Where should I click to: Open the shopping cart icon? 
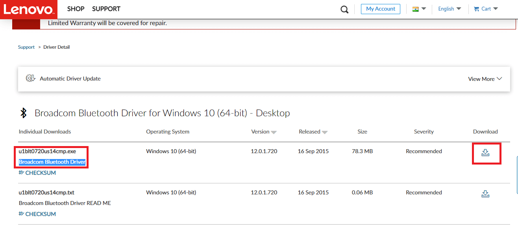point(476,9)
